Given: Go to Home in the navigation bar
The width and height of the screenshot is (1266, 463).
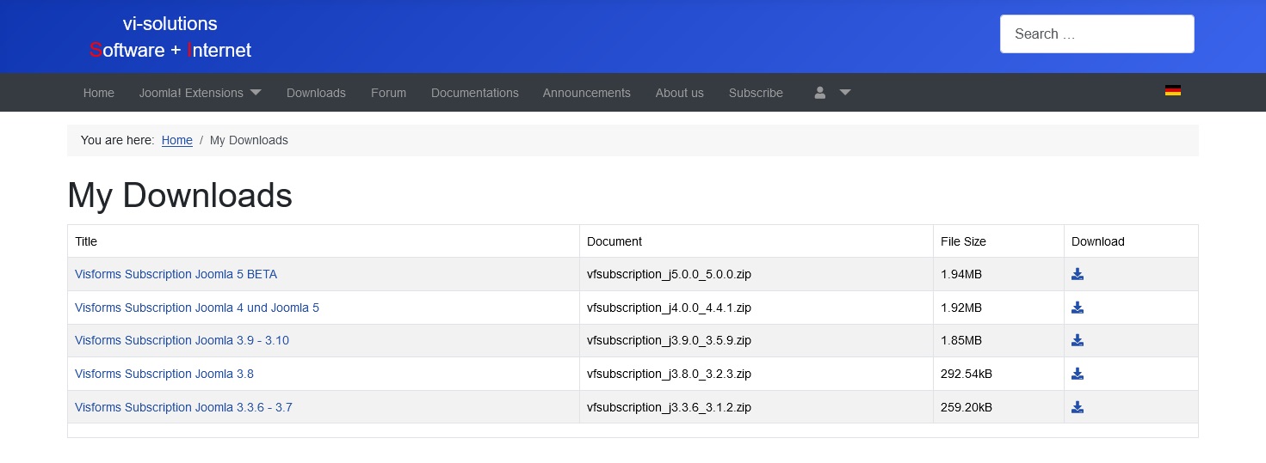Looking at the screenshot, I should coord(99,93).
